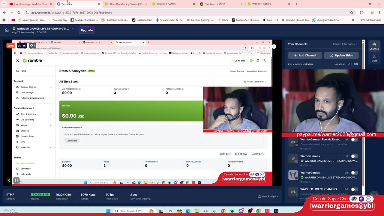This screenshot has height=216, width=384.
Task: Bookmark this page with the star icon
Action: point(351,13)
